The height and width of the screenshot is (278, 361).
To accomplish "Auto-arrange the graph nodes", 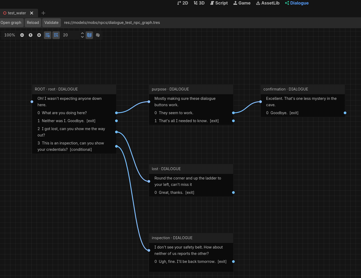I will point(98,35).
